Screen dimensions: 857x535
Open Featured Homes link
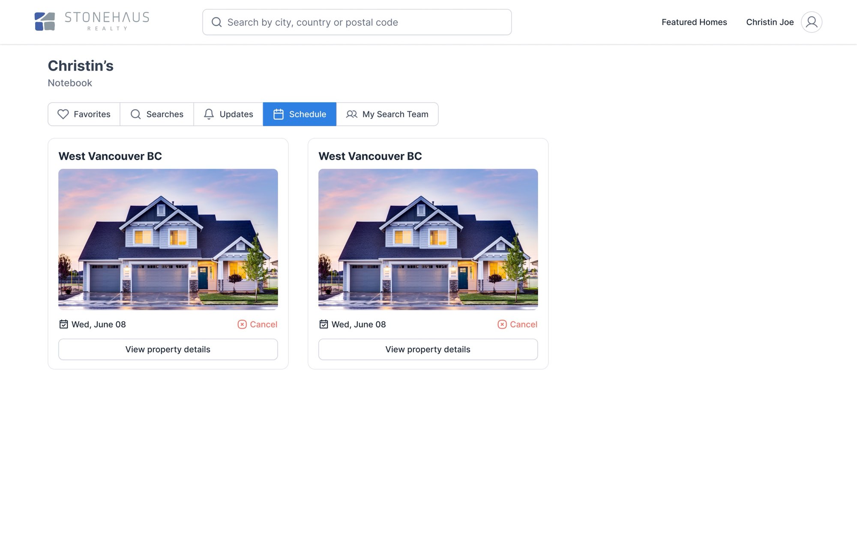pyautogui.click(x=694, y=22)
